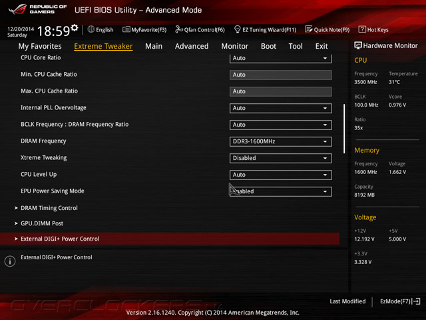Click the 18:59 clock display
This screenshot has width=426, height=320.
click(53, 31)
